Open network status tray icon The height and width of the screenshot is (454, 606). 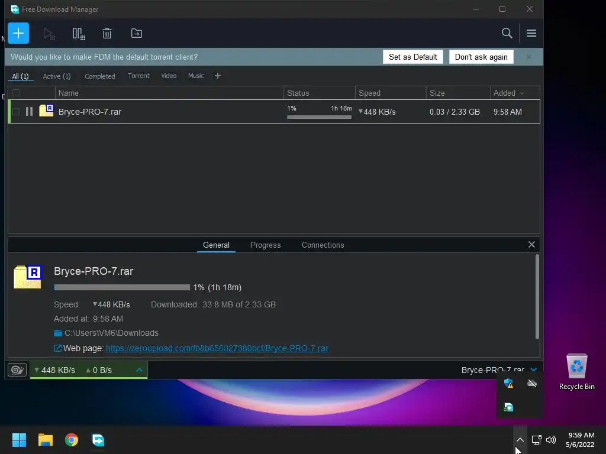coord(536,440)
